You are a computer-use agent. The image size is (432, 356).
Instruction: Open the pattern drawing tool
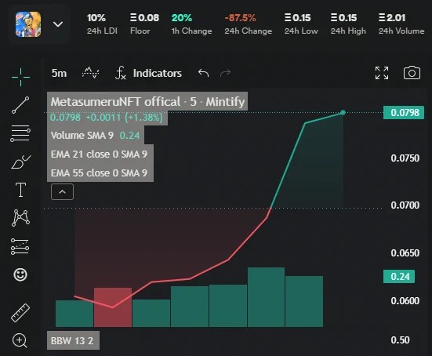click(x=20, y=218)
